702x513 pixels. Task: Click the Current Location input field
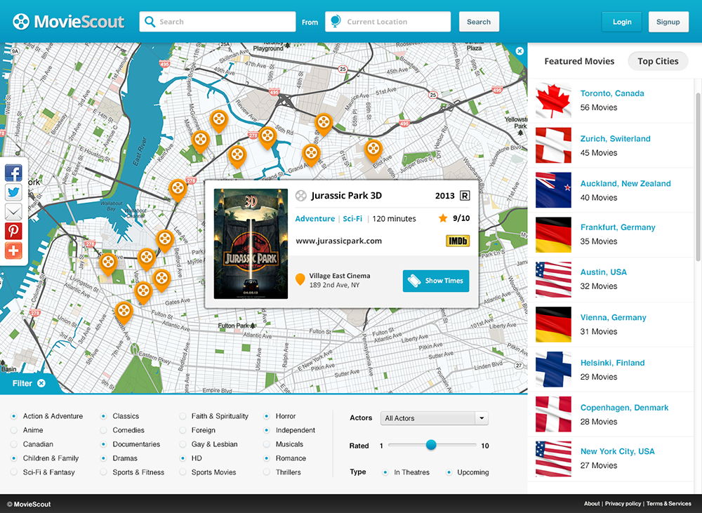click(388, 22)
